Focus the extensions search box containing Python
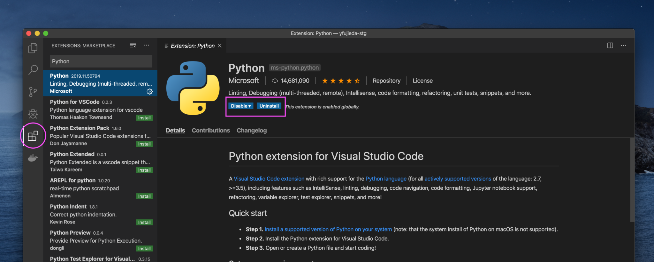Viewport: 654px width, 262px height. tap(101, 61)
